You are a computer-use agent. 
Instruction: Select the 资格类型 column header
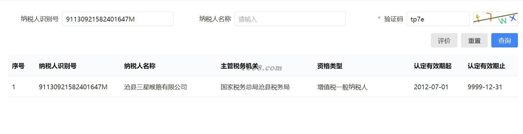coord(330,66)
